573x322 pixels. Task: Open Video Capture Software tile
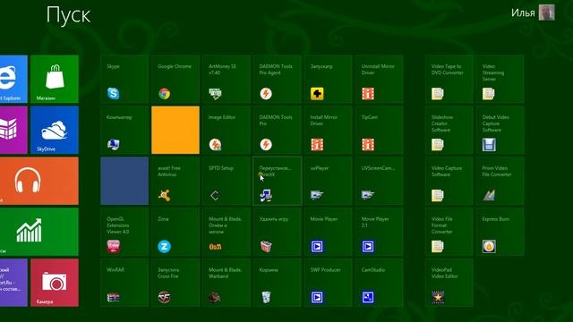click(x=449, y=181)
